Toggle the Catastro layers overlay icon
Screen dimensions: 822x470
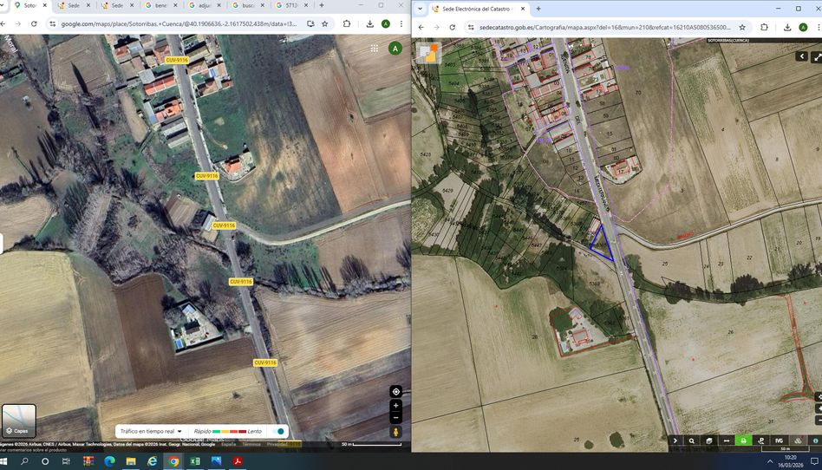798,441
